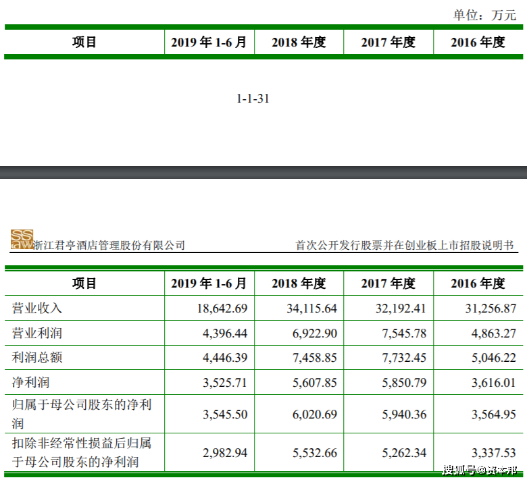Click the 利润总额 row label
The width and height of the screenshot is (527, 482).
(37, 358)
